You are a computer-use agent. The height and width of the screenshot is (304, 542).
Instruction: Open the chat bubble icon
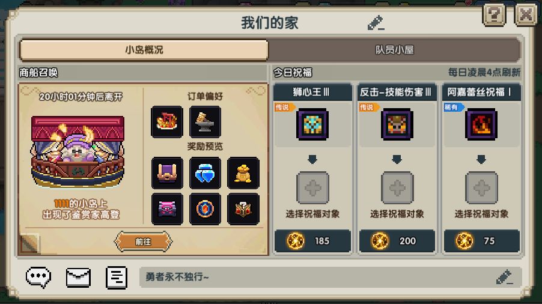click(x=38, y=277)
